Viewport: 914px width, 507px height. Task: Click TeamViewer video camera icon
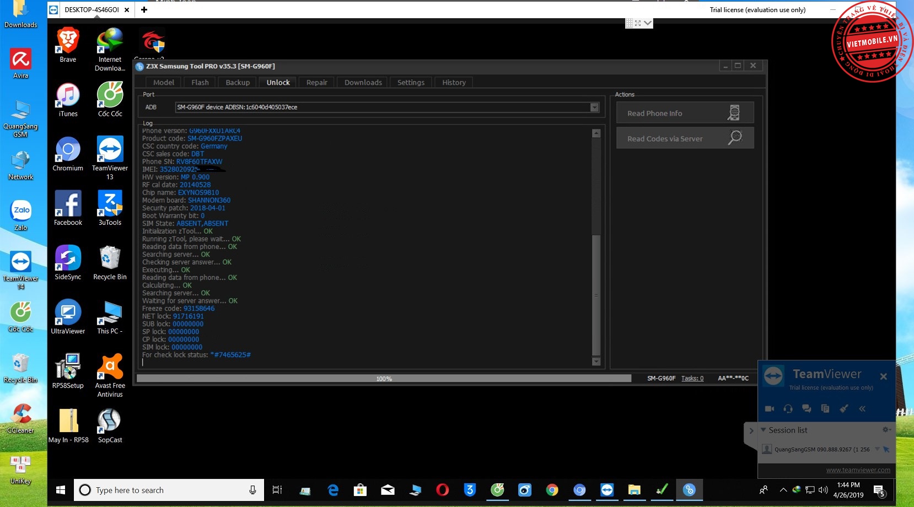770,408
